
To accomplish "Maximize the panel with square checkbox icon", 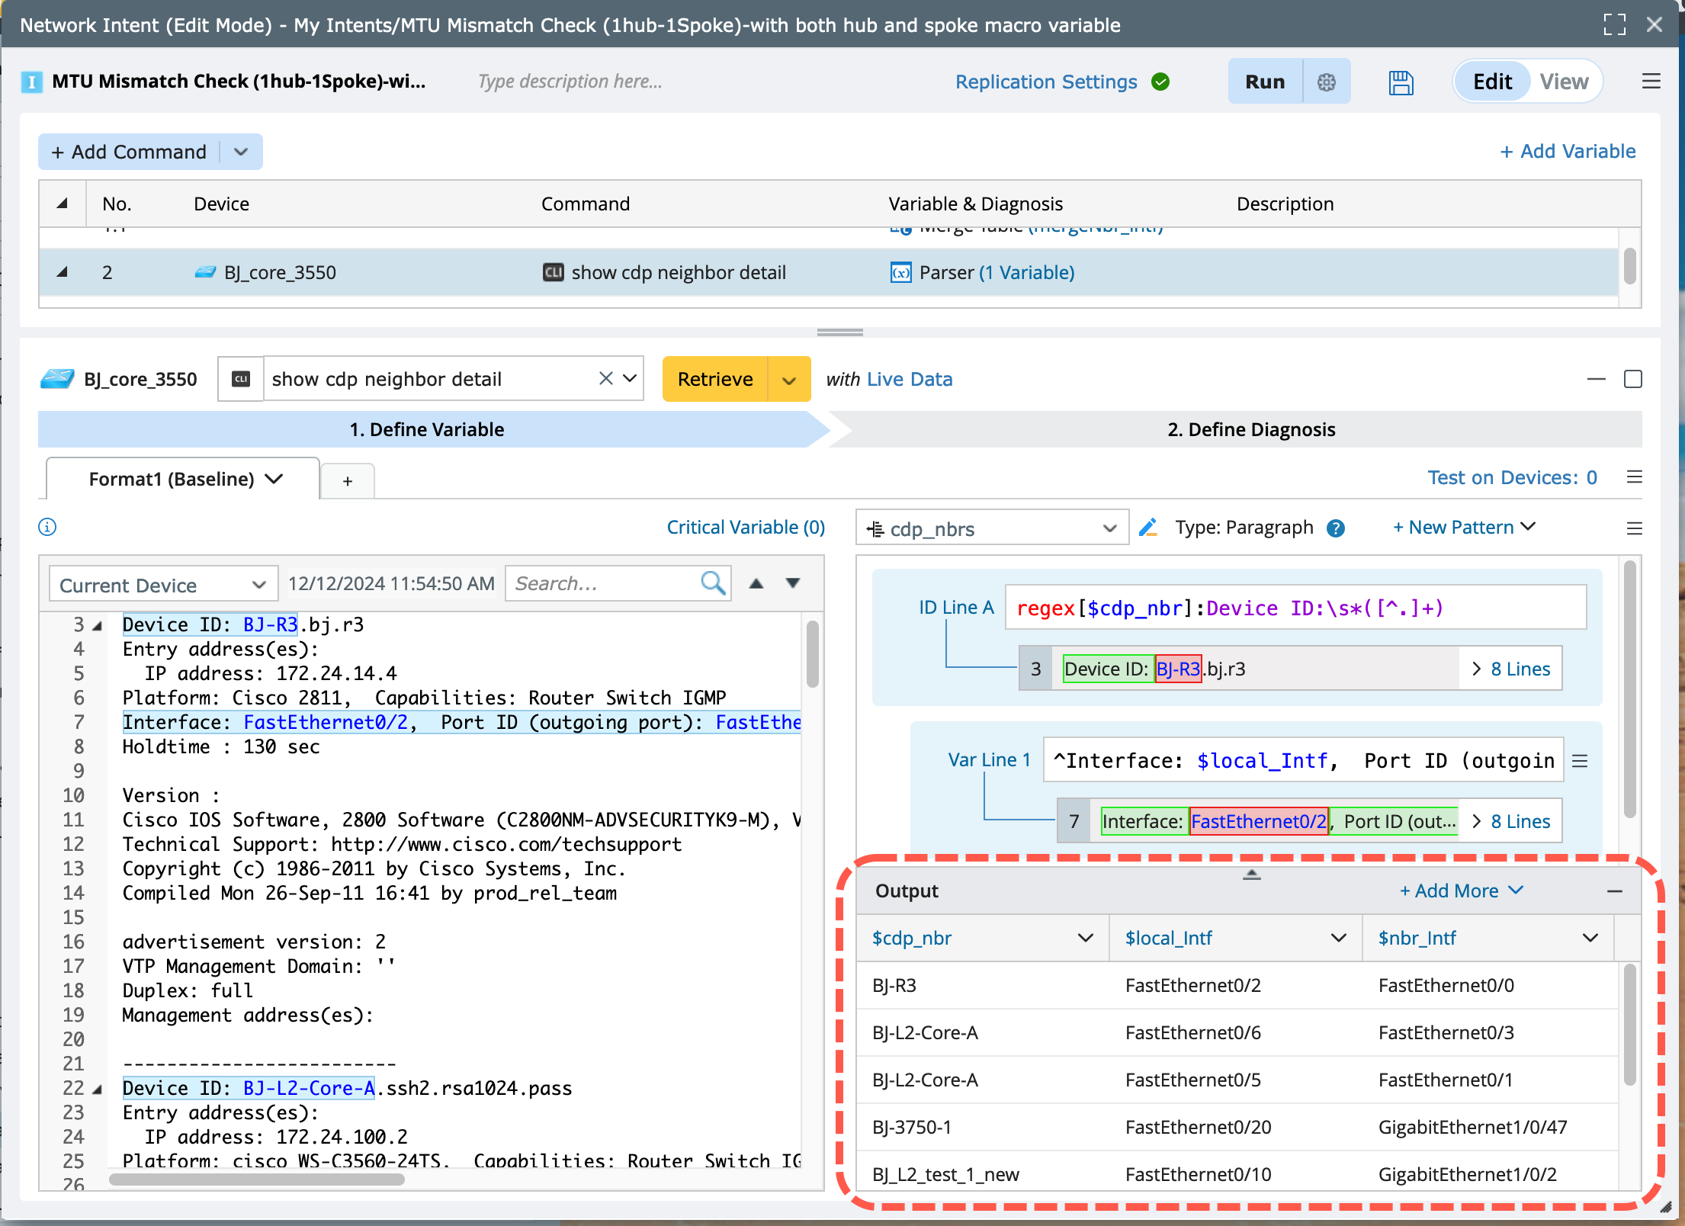I will pyautogui.click(x=1632, y=379).
